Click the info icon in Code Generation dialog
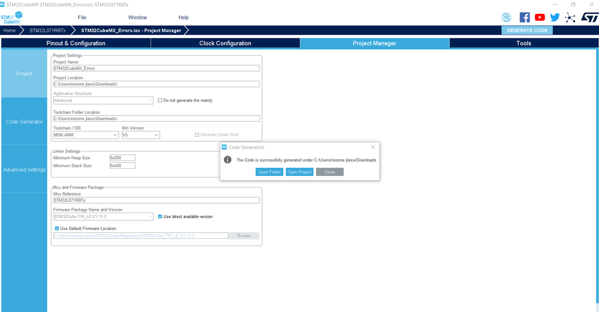Image resolution: width=599 pixels, height=312 pixels. point(227,160)
